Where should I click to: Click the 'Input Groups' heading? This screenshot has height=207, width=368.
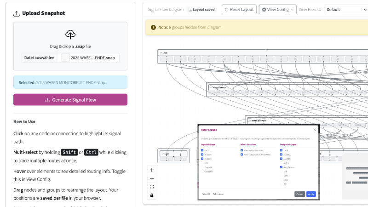(x=208, y=144)
